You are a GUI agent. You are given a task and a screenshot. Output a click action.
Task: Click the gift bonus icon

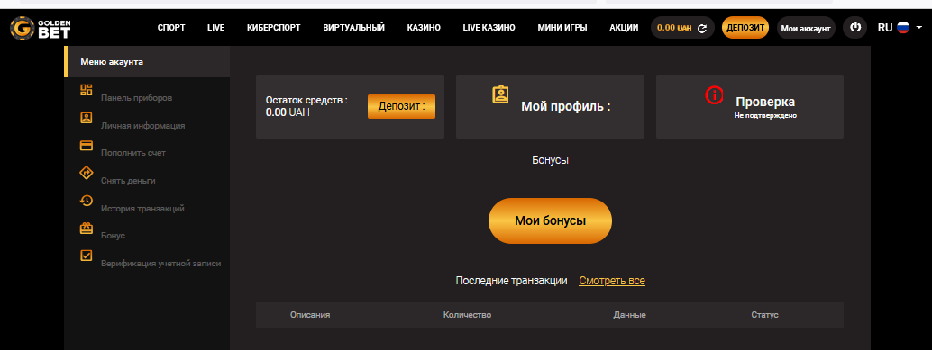(x=87, y=228)
